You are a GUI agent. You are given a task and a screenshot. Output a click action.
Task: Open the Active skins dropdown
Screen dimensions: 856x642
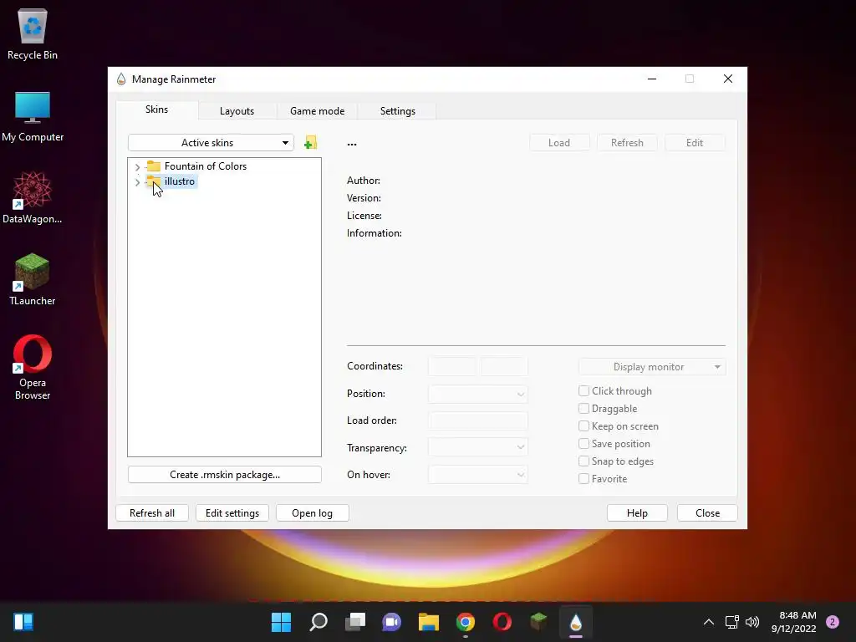211,142
